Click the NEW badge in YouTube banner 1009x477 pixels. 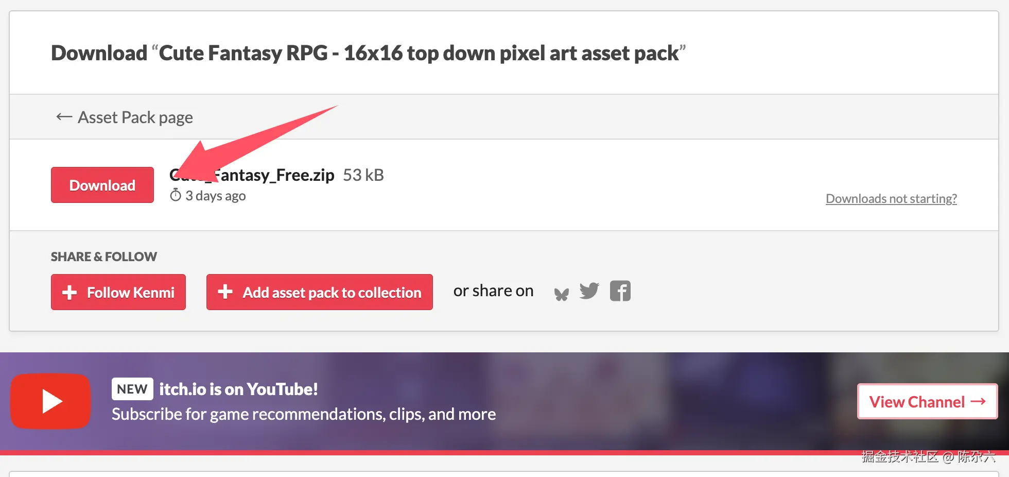pos(132,389)
